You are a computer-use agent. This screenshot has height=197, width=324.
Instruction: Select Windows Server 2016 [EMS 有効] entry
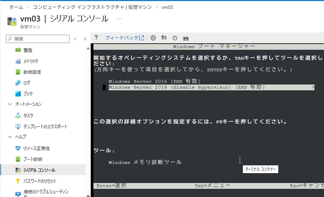(155, 81)
